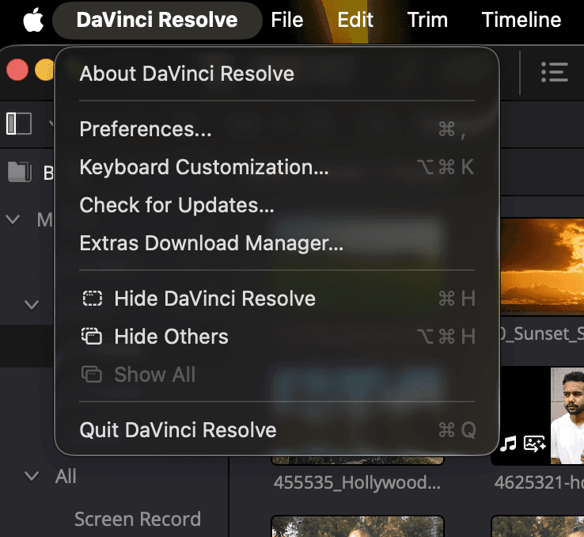
Task: Open the Trim menu
Action: [x=427, y=20]
